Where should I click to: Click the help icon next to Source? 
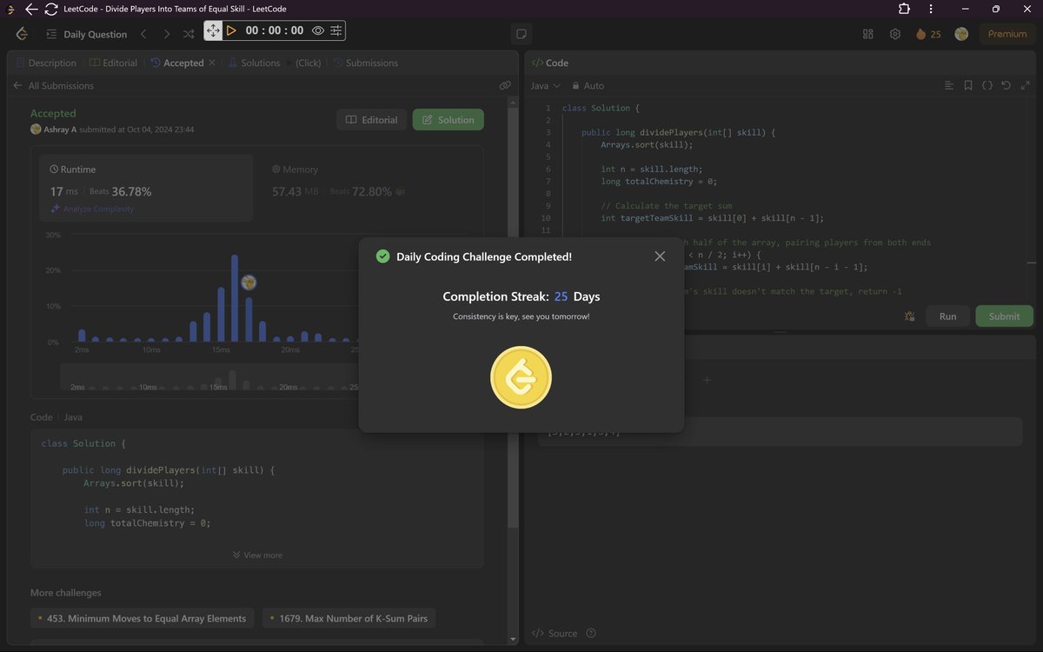[591, 633]
